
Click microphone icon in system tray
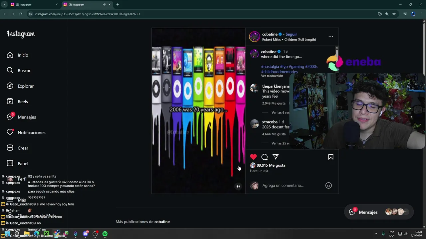pos(383,234)
